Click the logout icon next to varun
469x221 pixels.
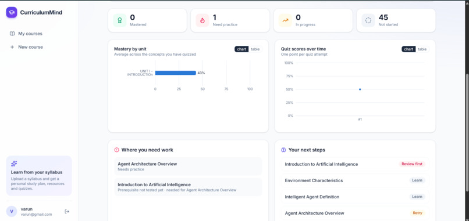coord(67,212)
